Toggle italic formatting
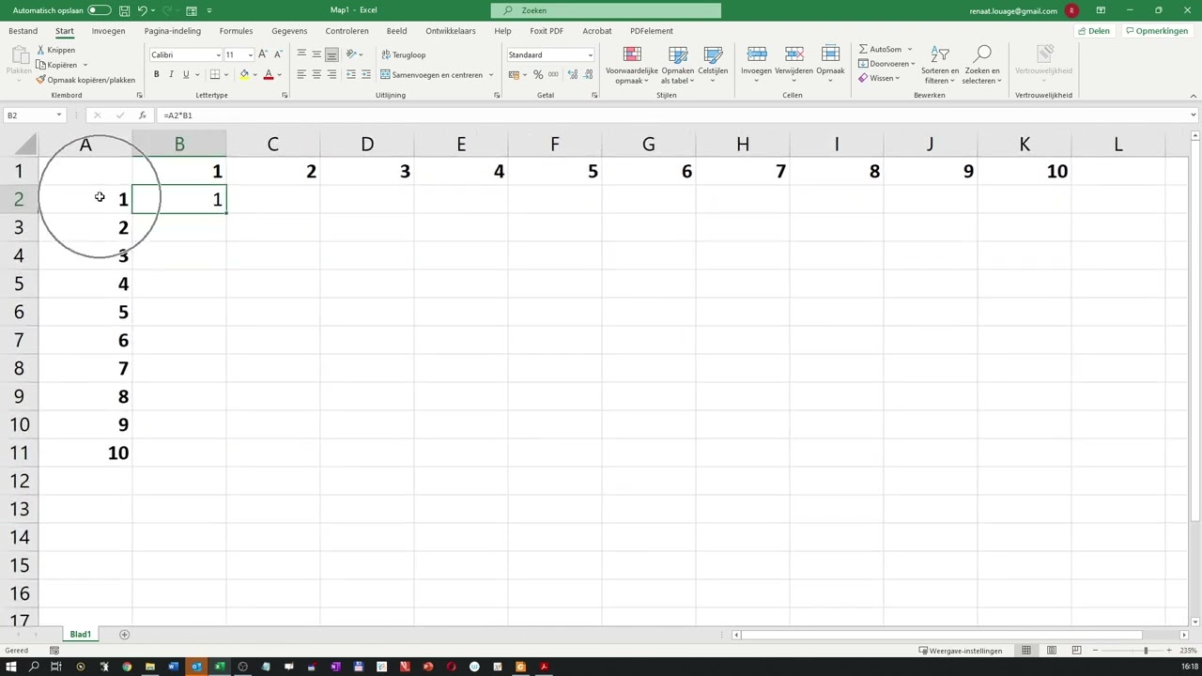Image resolution: width=1202 pixels, height=676 pixels. (171, 74)
